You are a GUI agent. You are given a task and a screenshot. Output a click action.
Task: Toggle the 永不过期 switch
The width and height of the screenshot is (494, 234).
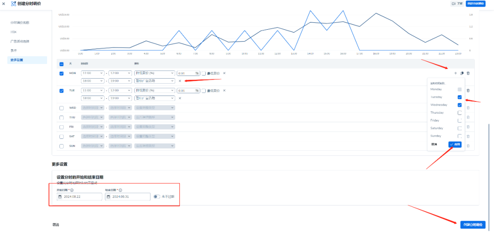click(x=156, y=197)
